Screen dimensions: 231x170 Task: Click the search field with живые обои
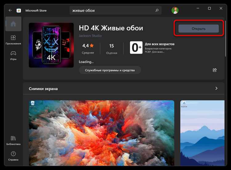click(x=115, y=10)
